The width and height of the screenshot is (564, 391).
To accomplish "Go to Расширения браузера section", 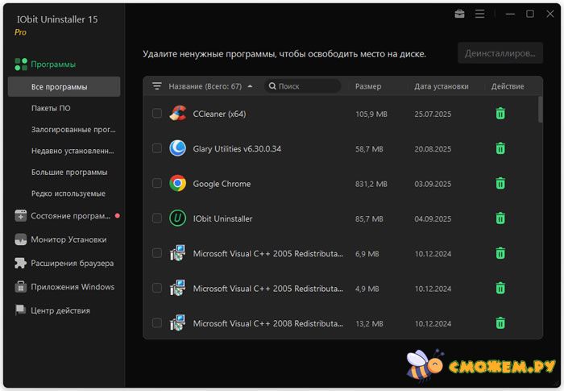I will (x=73, y=263).
